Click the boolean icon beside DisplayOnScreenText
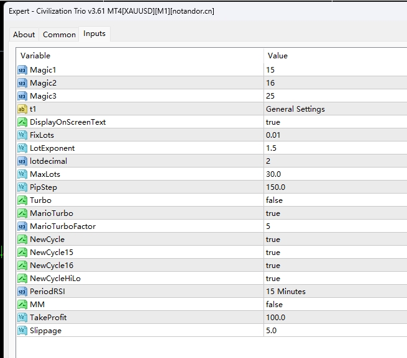Image resolution: width=407 pixels, height=358 pixels. [x=22, y=122]
